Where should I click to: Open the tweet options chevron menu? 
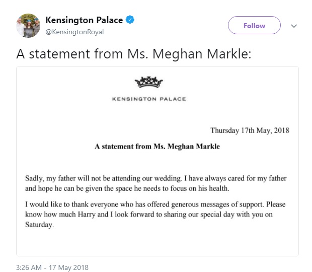tap(294, 25)
